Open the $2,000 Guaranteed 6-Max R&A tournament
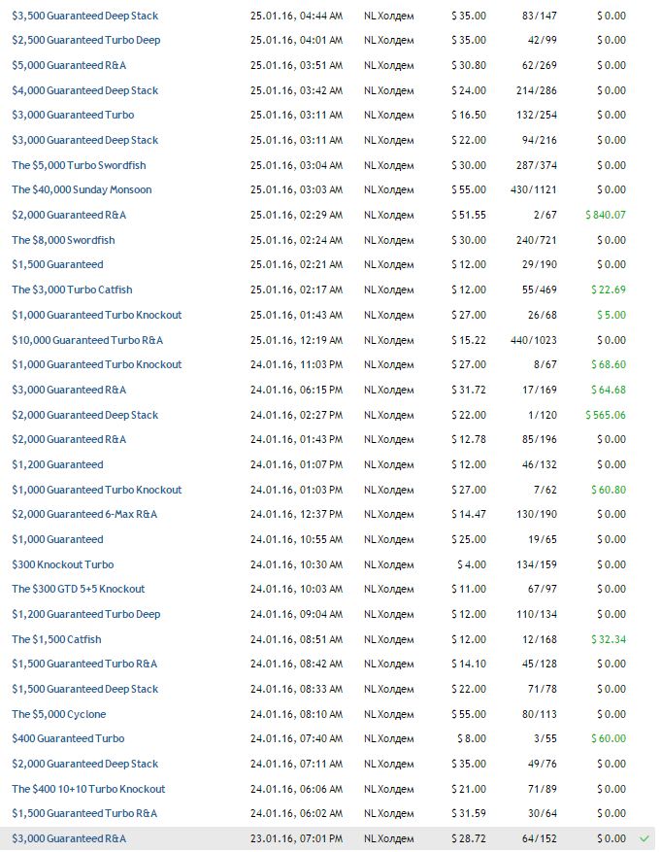Screen dimensions: 661x852 84,514
